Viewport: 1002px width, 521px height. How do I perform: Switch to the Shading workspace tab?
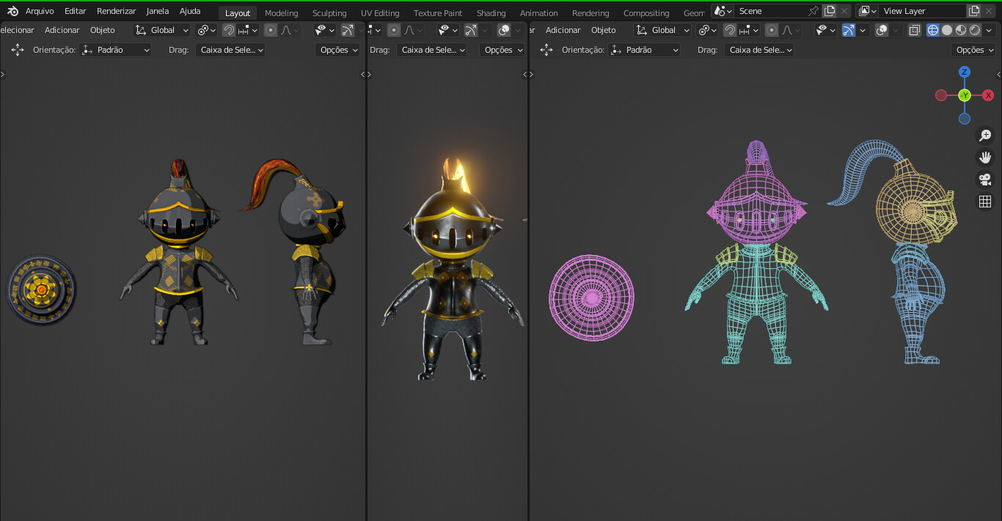click(x=491, y=12)
